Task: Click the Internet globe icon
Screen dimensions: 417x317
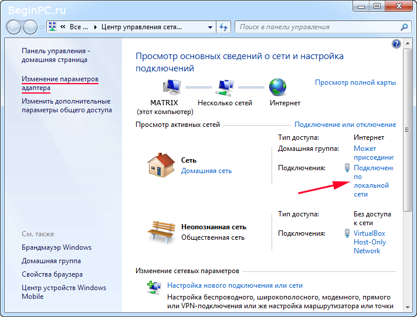Action: (277, 87)
